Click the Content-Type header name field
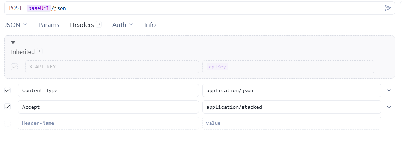 point(108,90)
